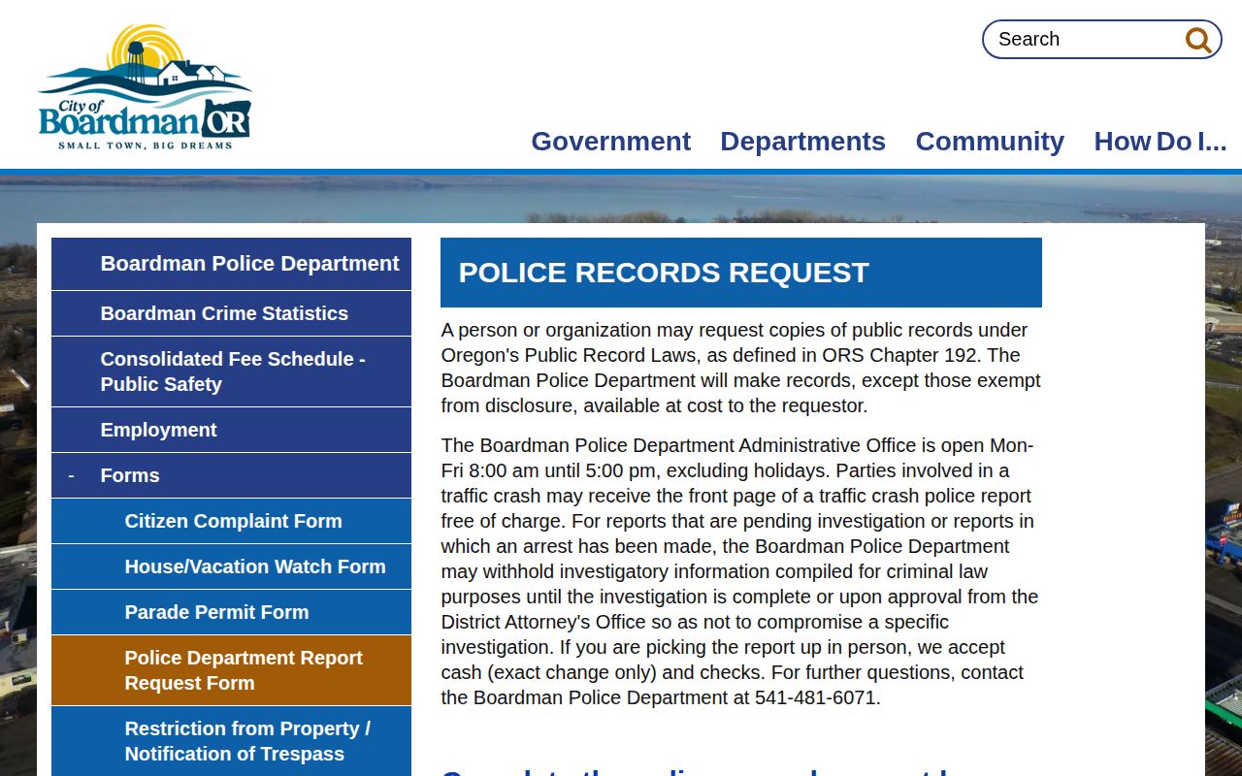1242x776 pixels.
Task: Click the phone number 541-481-6071
Action: tap(815, 697)
